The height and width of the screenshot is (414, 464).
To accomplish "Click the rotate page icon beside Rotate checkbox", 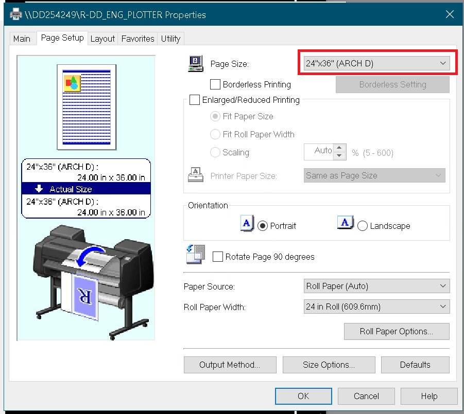I will (195, 255).
